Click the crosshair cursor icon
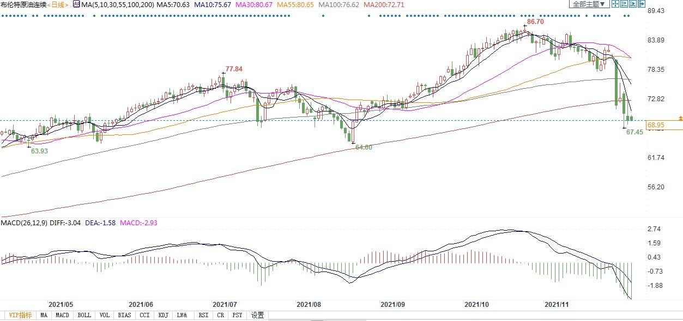 coord(615,4)
